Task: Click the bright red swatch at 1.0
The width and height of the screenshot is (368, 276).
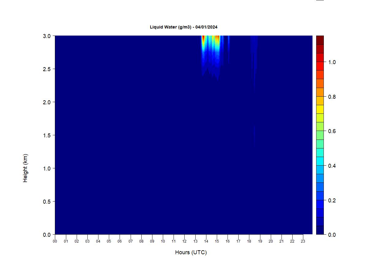Action: pyautogui.click(x=320, y=66)
